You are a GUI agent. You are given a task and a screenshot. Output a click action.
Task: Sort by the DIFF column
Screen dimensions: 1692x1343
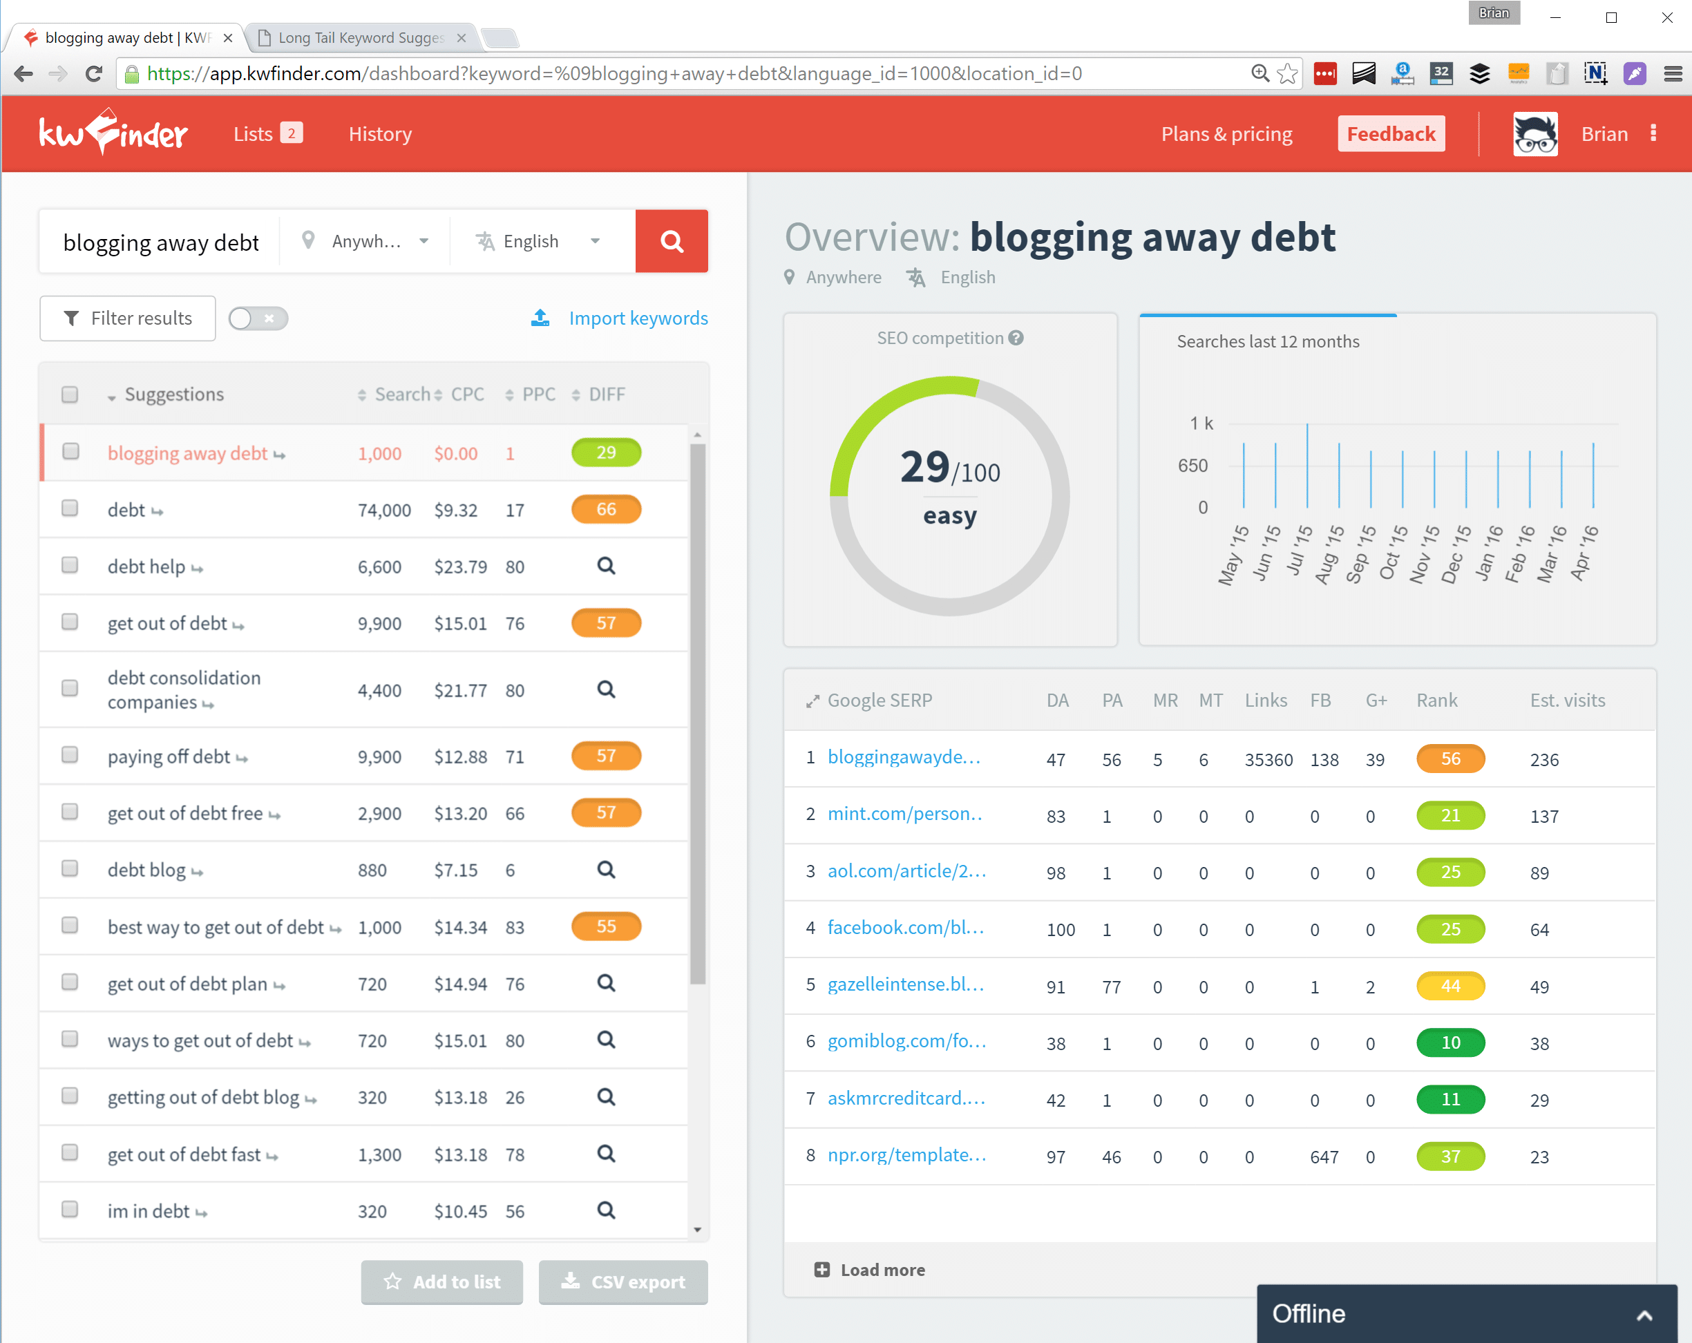[598, 394]
